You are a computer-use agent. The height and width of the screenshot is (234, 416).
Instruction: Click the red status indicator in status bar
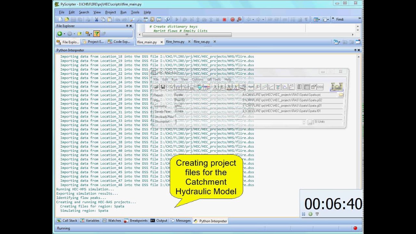click(355, 228)
